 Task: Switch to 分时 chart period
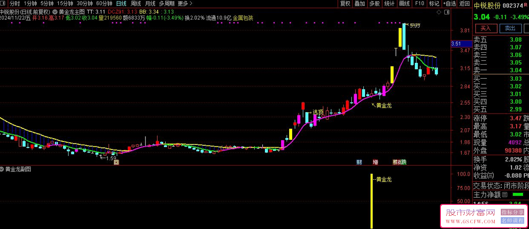(x=15, y=4)
